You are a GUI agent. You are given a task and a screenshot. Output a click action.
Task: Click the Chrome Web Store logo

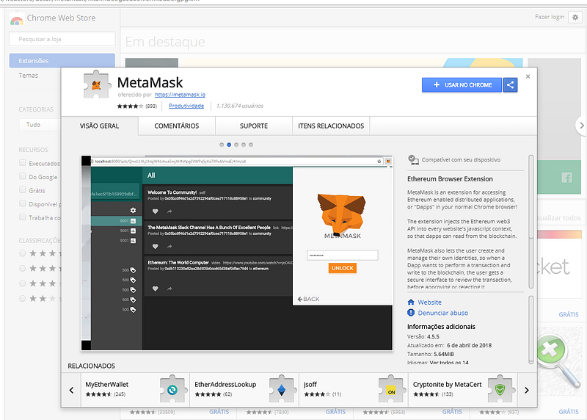coord(16,18)
